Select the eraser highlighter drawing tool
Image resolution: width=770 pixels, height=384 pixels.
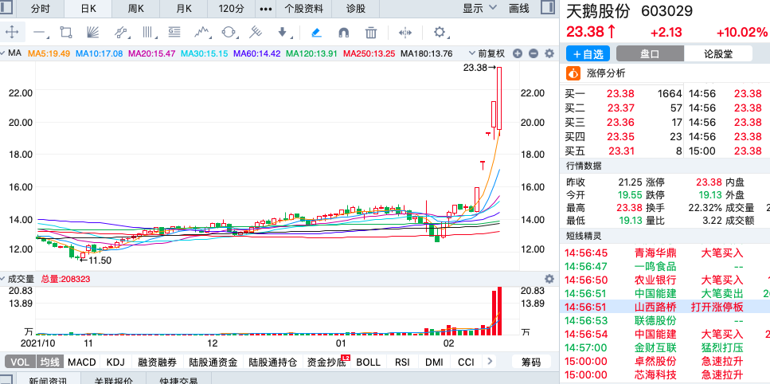tap(316, 33)
